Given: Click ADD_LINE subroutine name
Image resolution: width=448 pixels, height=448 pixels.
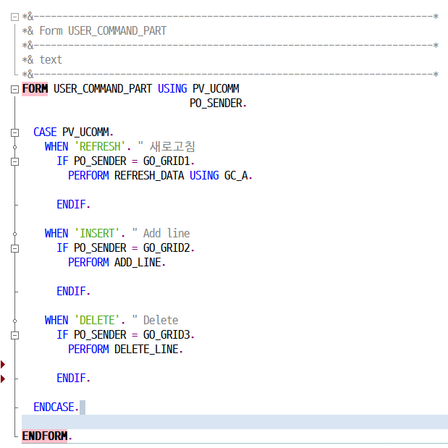Looking at the screenshot, I should (138, 262).
